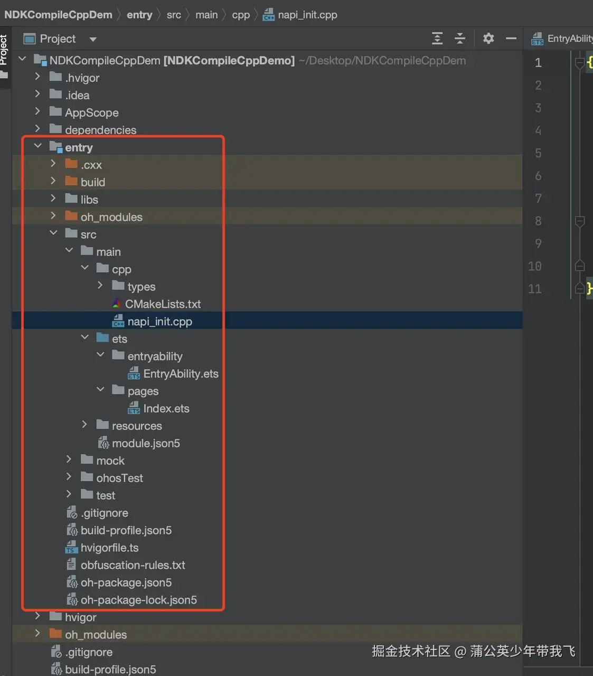The image size is (593, 676).
Task: Expand the .cxx folder
Action: [x=53, y=164]
